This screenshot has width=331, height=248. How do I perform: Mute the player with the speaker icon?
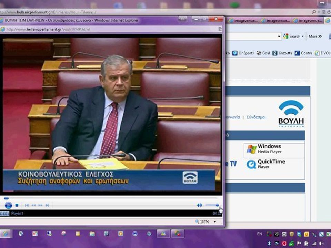tap(199, 205)
